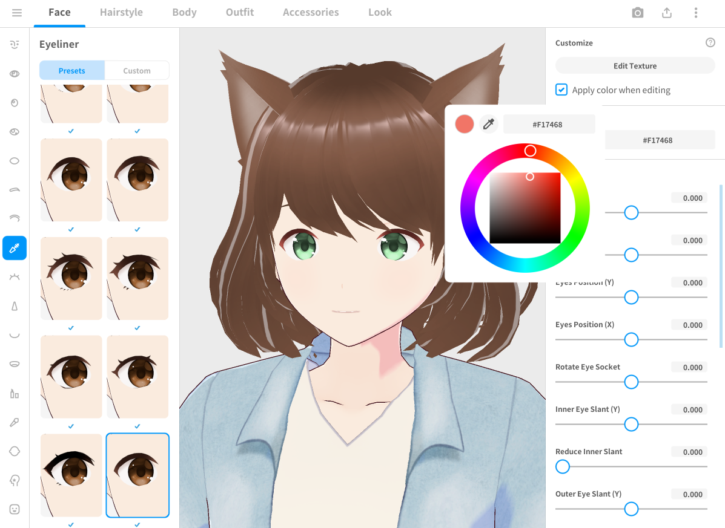This screenshot has width=725, height=528.
Task: Open the Nose category in sidebar
Action: 15,307
